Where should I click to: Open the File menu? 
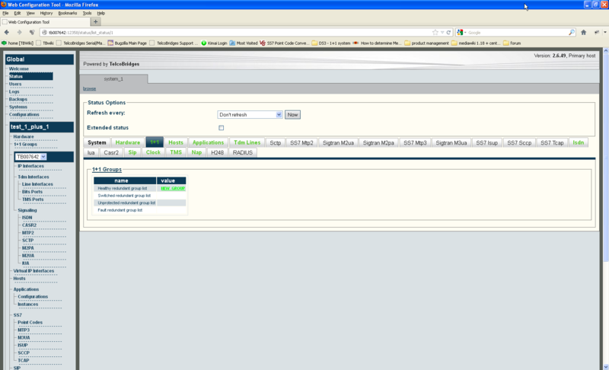coord(5,13)
